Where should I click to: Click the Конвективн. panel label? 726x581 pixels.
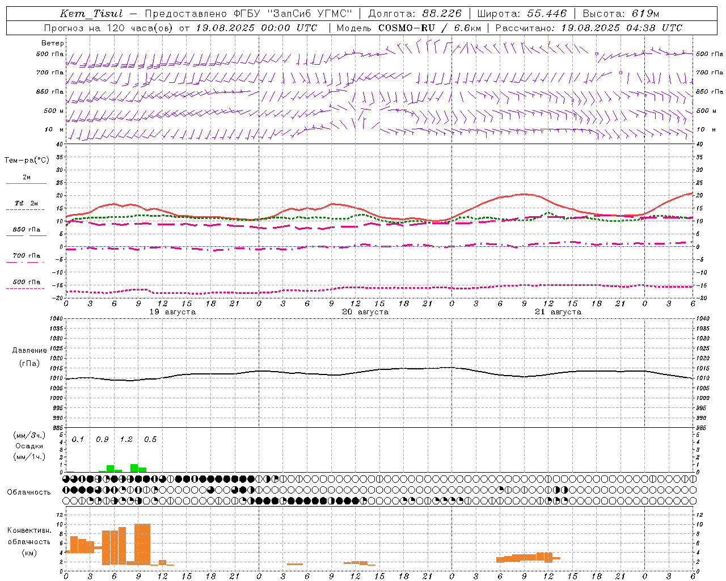pyautogui.click(x=29, y=531)
